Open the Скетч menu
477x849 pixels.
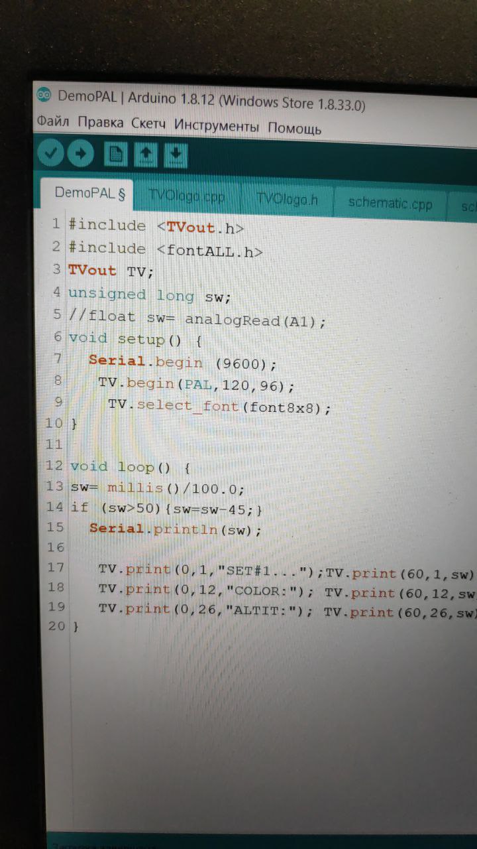[149, 123]
